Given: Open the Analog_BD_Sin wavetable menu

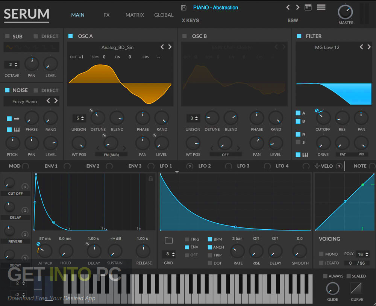Looking at the screenshot, I should tap(117, 47).
